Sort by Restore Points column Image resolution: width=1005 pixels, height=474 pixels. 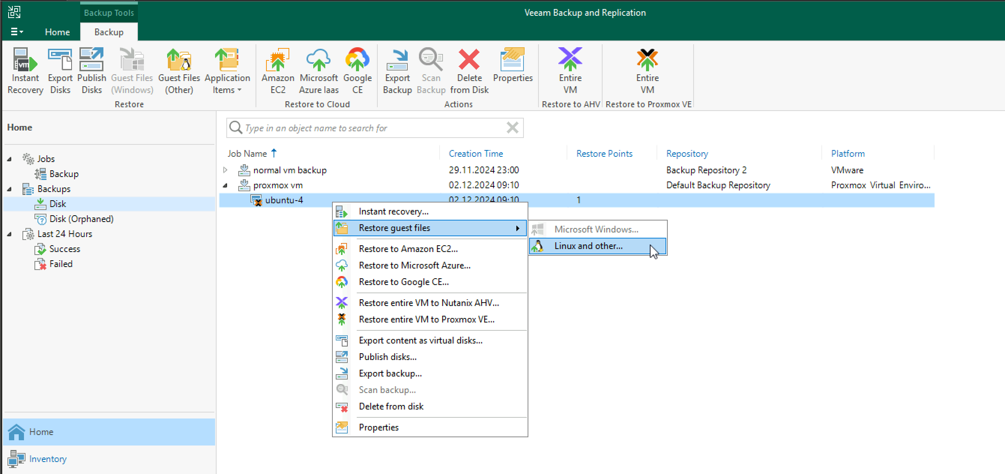(604, 153)
